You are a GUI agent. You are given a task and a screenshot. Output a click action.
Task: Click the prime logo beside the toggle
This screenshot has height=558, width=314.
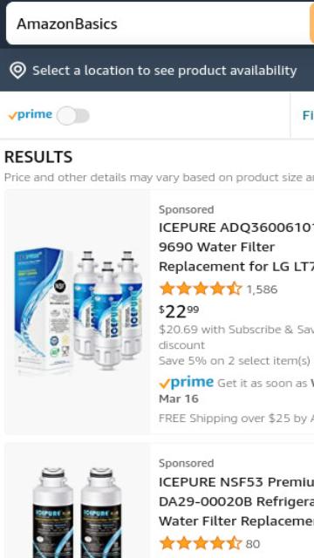tap(31, 115)
